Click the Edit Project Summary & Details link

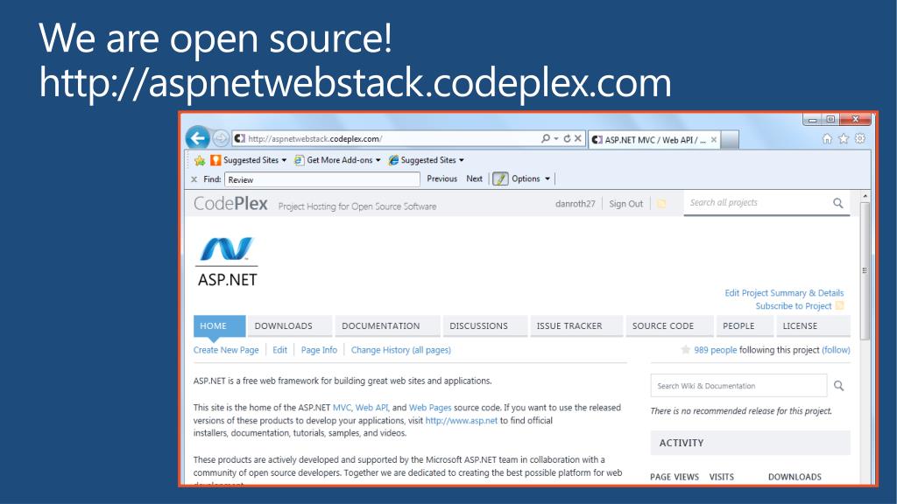click(784, 293)
